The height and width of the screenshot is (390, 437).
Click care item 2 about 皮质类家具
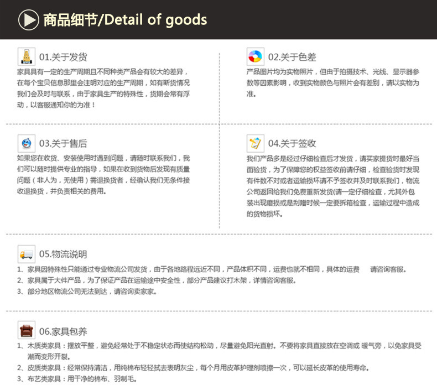[193, 368]
